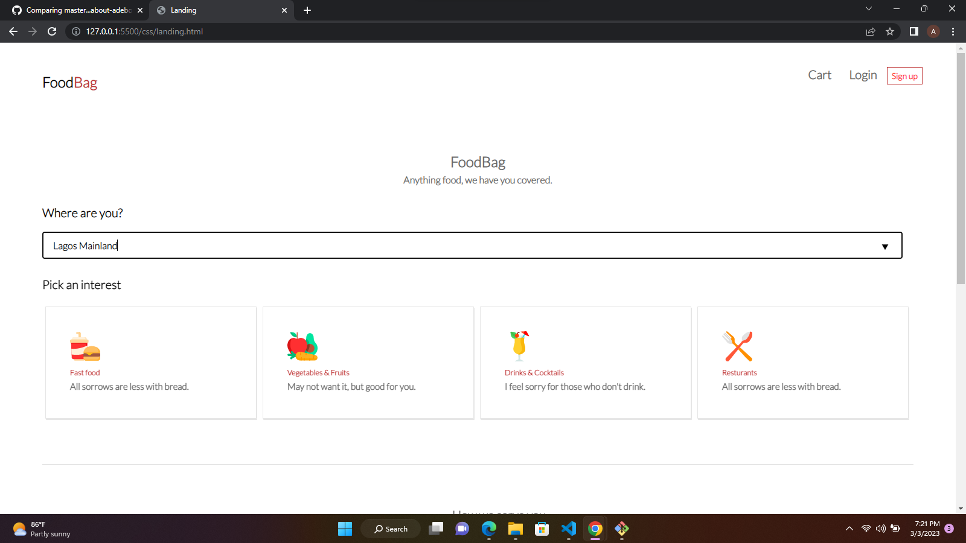Click the profile avatar in Chrome toolbar

tap(933, 31)
